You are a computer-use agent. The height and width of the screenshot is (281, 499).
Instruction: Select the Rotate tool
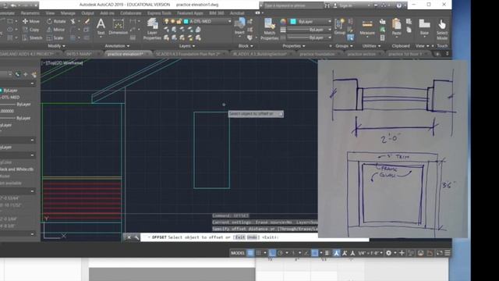click(x=56, y=21)
